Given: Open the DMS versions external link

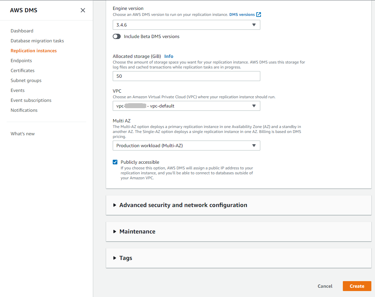Looking at the screenshot, I should pyautogui.click(x=245, y=15).
